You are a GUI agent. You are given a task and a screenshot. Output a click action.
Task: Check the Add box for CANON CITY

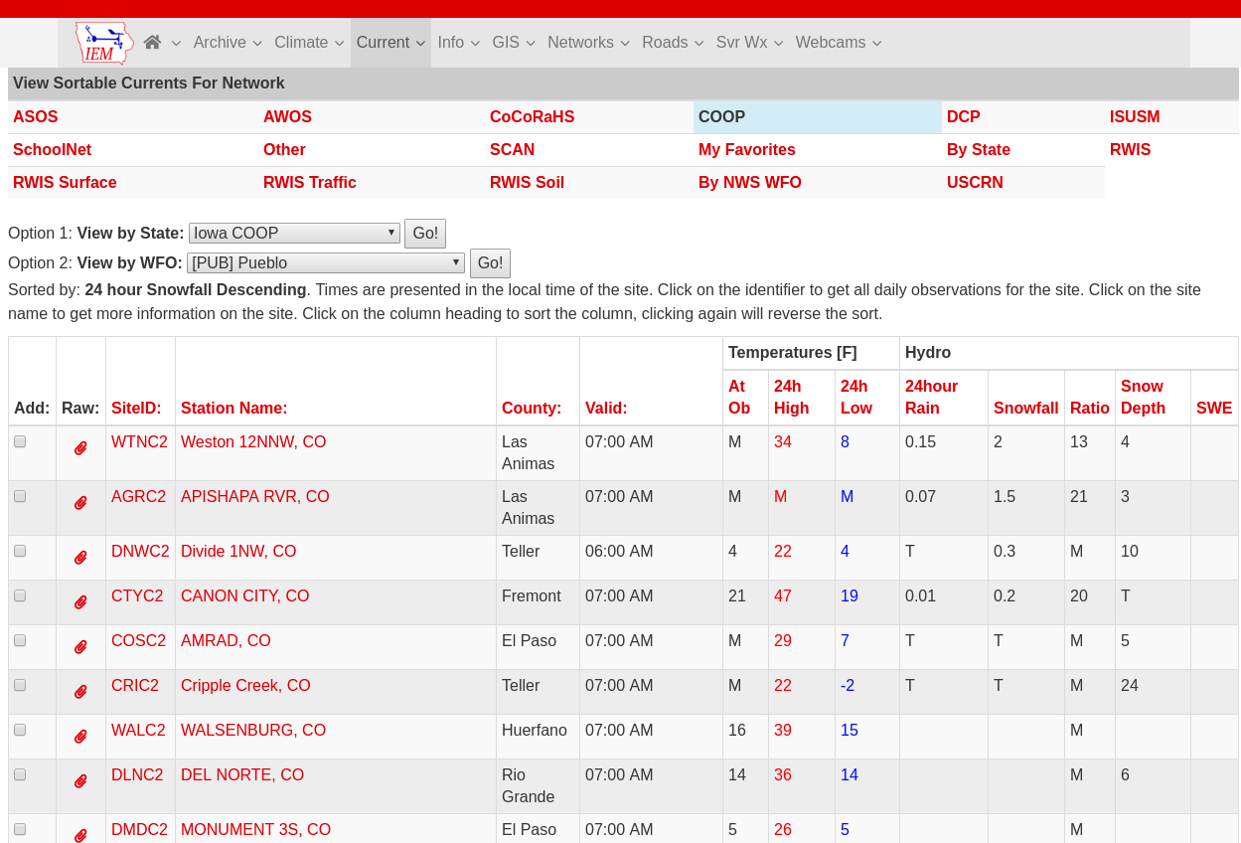pyautogui.click(x=20, y=595)
